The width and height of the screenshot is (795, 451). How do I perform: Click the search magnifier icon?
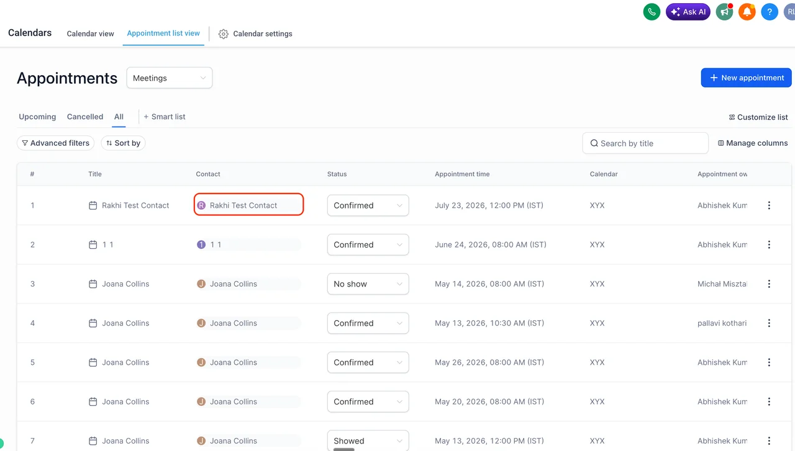coord(594,143)
